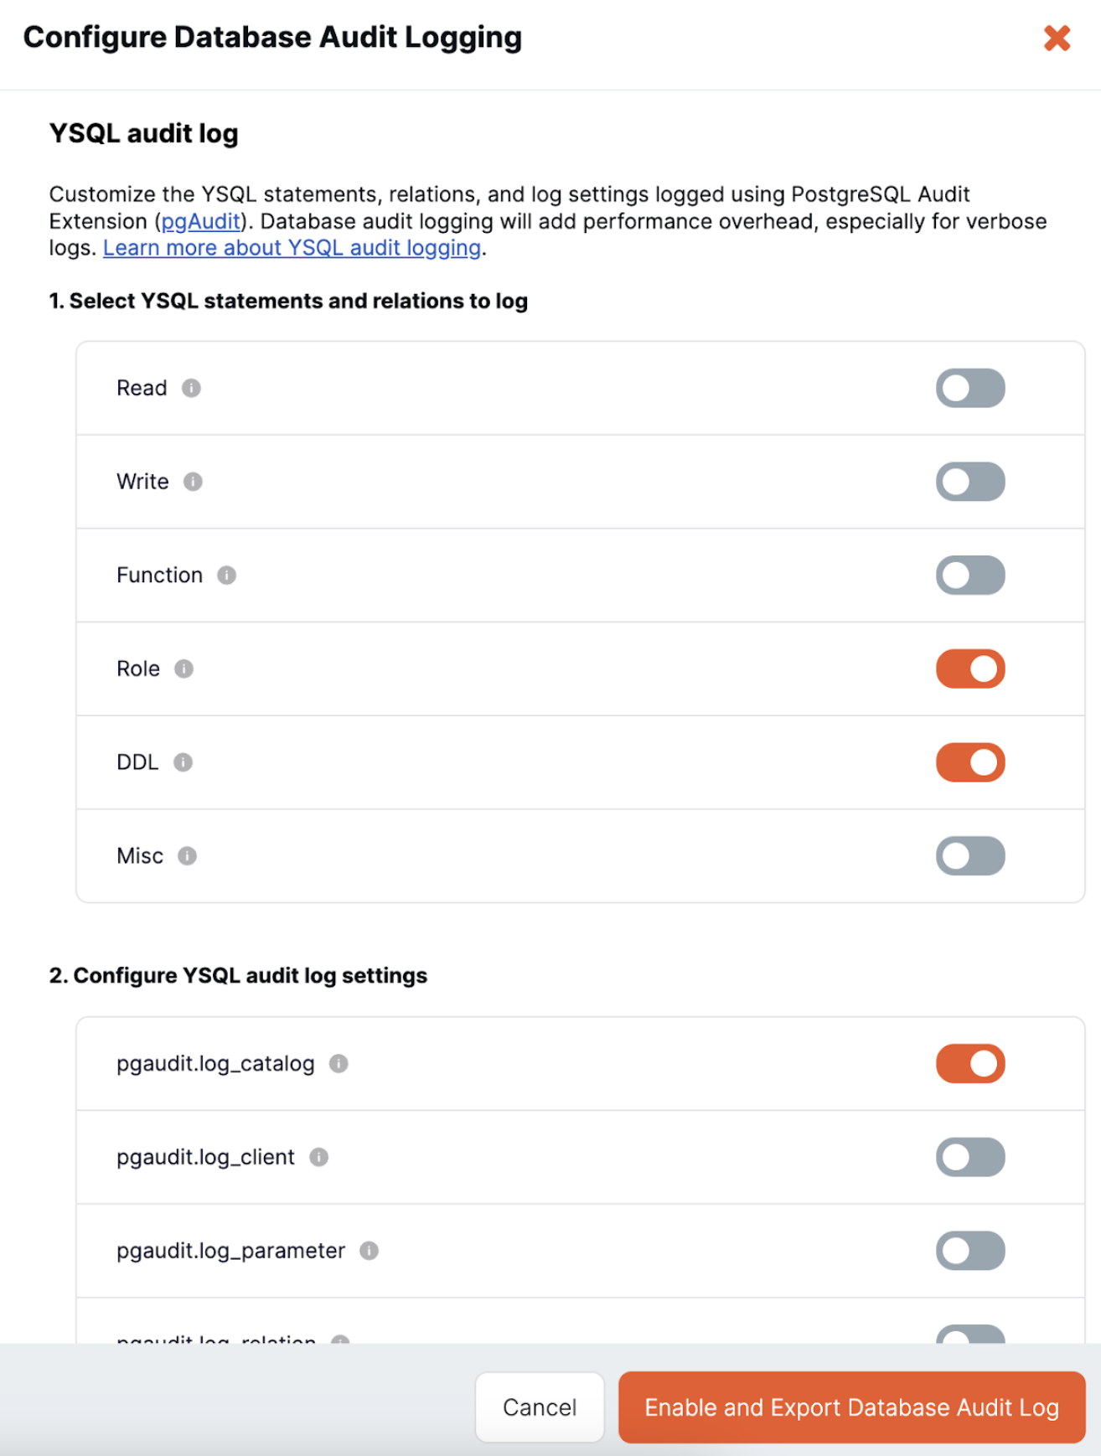Click the info icon next to DDL
Image resolution: width=1101 pixels, height=1456 pixels.
pyautogui.click(x=183, y=762)
